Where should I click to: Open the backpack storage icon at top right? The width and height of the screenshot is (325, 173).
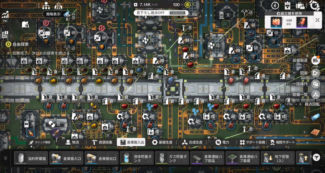pyautogui.click(x=300, y=6)
